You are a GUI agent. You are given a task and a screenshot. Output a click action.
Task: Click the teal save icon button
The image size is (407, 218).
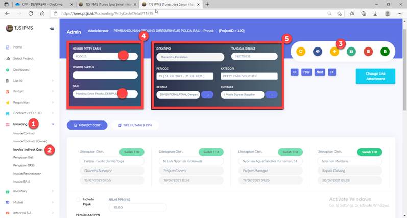[351, 52]
